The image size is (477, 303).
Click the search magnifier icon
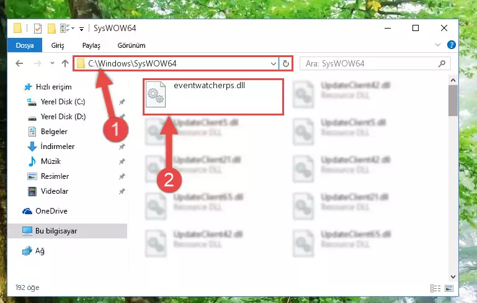click(x=442, y=64)
